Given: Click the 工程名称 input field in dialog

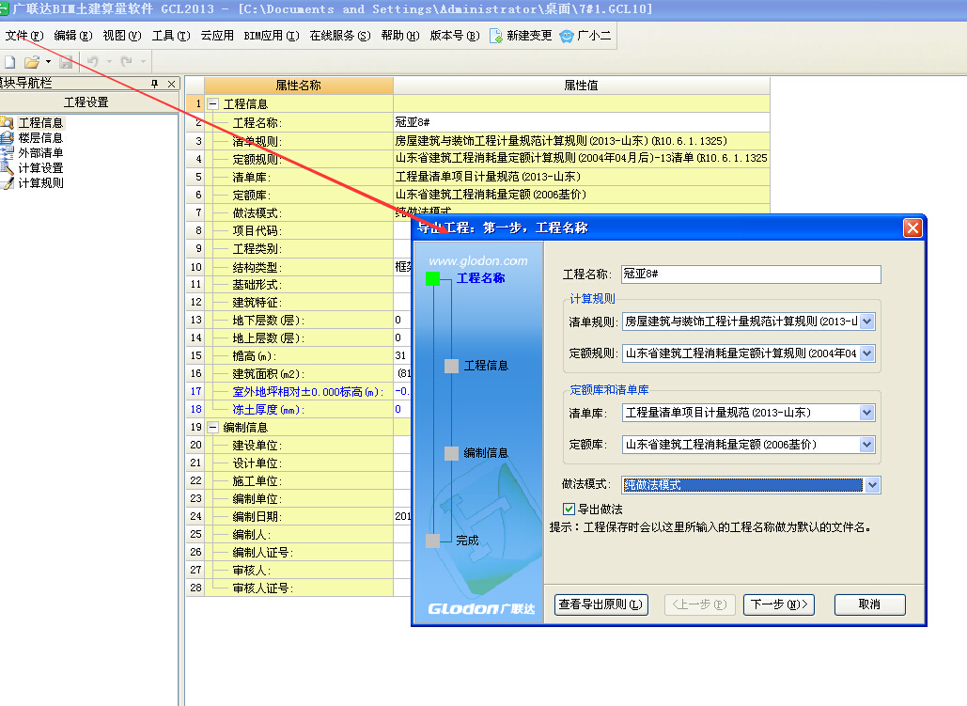Looking at the screenshot, I should pos(751,274).
